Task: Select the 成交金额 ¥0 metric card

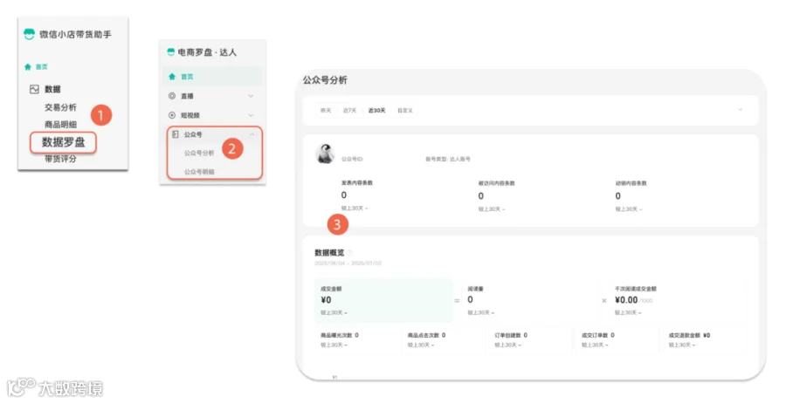Action: point(383,300)
